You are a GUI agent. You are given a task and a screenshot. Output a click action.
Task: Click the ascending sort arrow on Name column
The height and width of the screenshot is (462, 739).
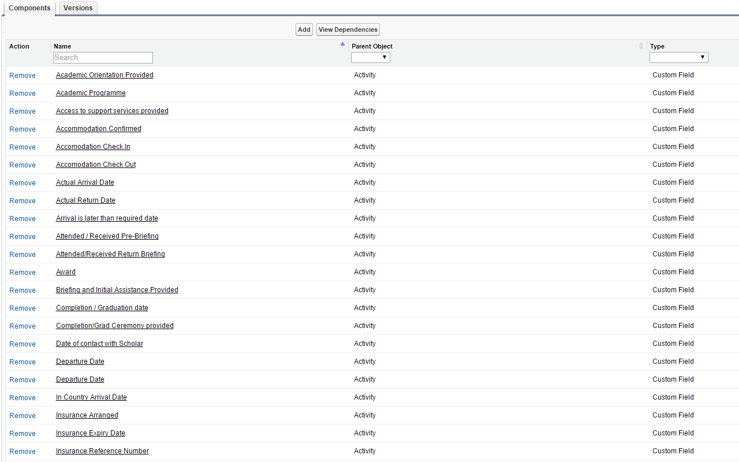pyautogui.click(x=342, y=43)
